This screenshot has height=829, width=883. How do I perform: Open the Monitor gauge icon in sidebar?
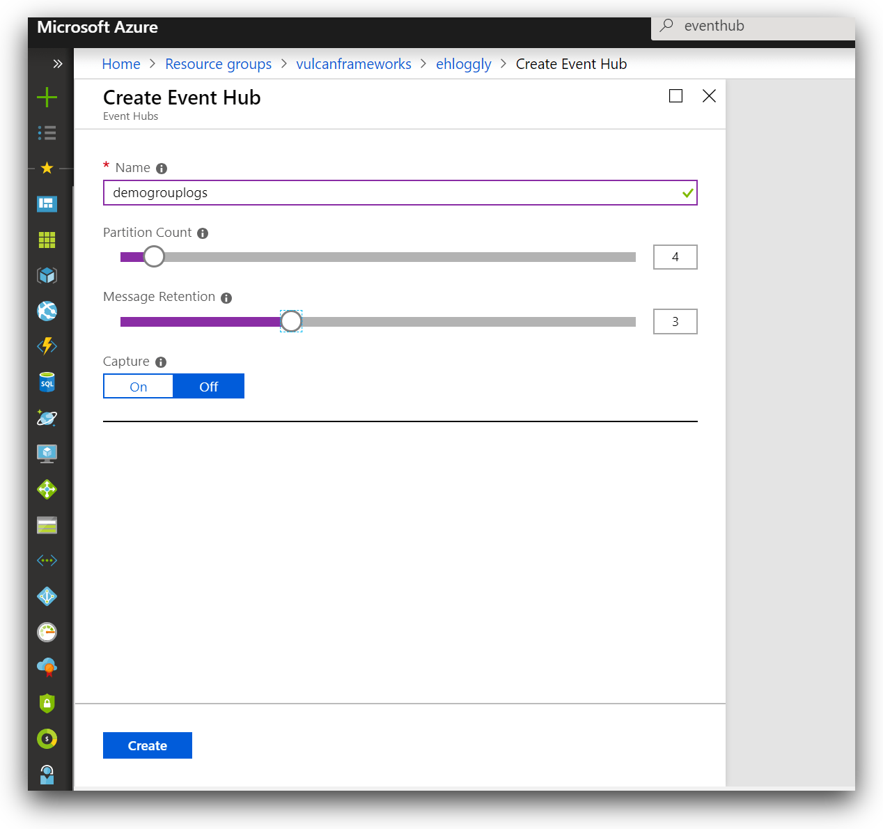click(47, 632)
